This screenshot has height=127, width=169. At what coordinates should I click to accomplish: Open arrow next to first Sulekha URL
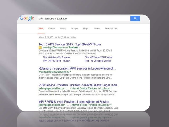111,88
